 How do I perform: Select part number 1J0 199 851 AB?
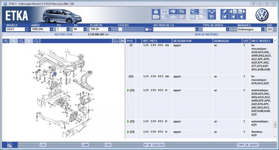point(156,76)
